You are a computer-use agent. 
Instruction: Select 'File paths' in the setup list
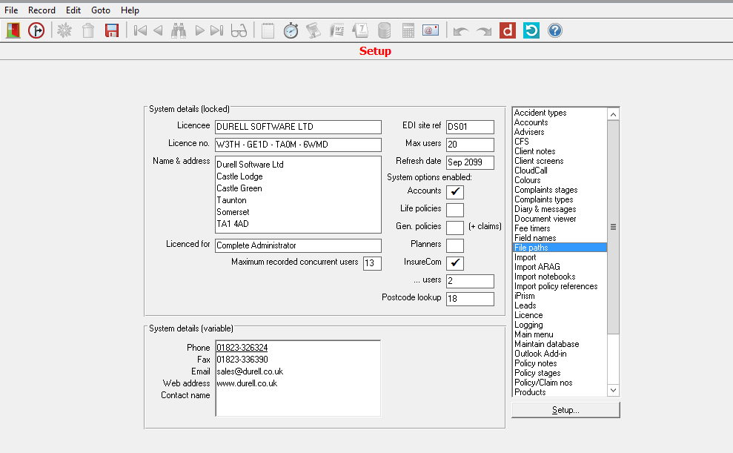click(560, 248)
